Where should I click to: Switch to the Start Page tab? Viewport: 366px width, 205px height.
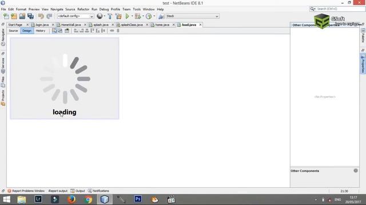coord(15,25)
